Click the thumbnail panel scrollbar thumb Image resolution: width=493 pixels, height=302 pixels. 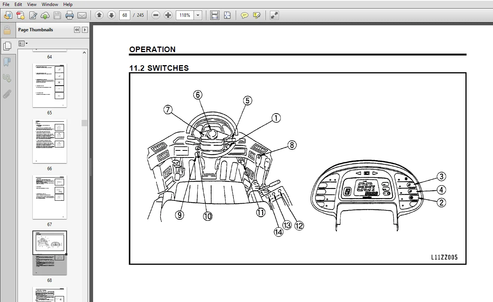(x=85, y=123)
